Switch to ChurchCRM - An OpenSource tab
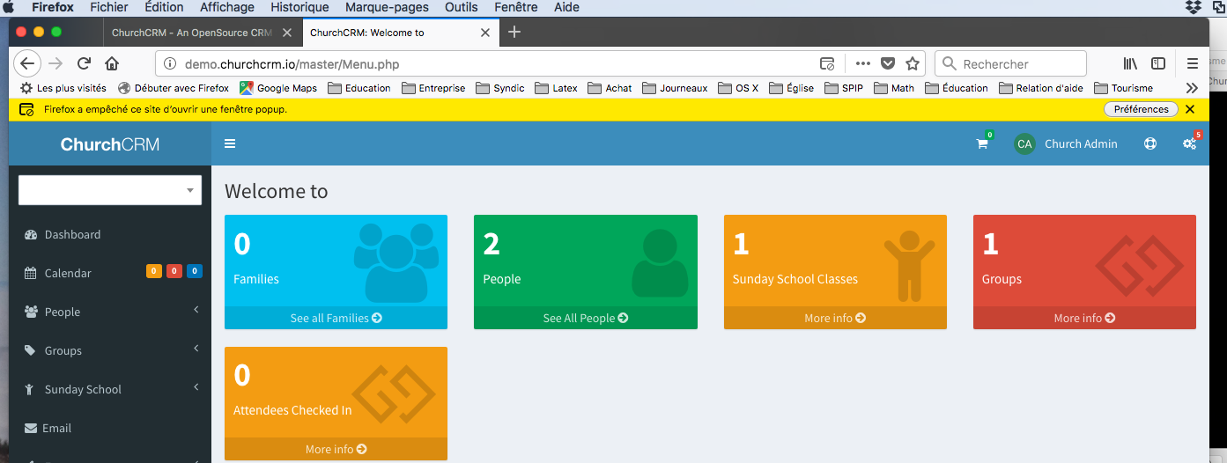The width and height of the screenshot is (1227, 463). pyautogui.click(x=201, y=33)
